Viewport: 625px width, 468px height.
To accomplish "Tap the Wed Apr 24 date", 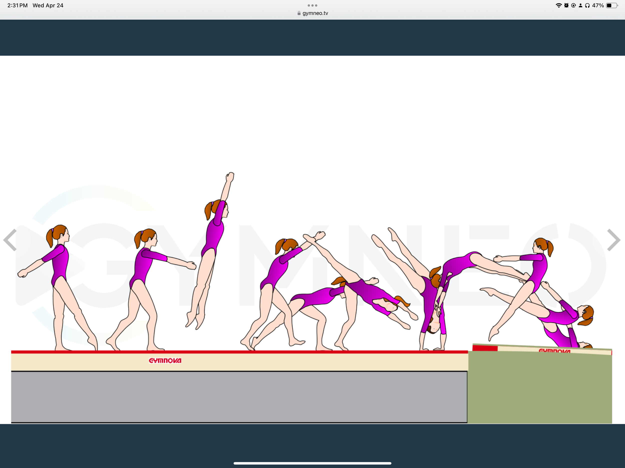I will [48, 5].
